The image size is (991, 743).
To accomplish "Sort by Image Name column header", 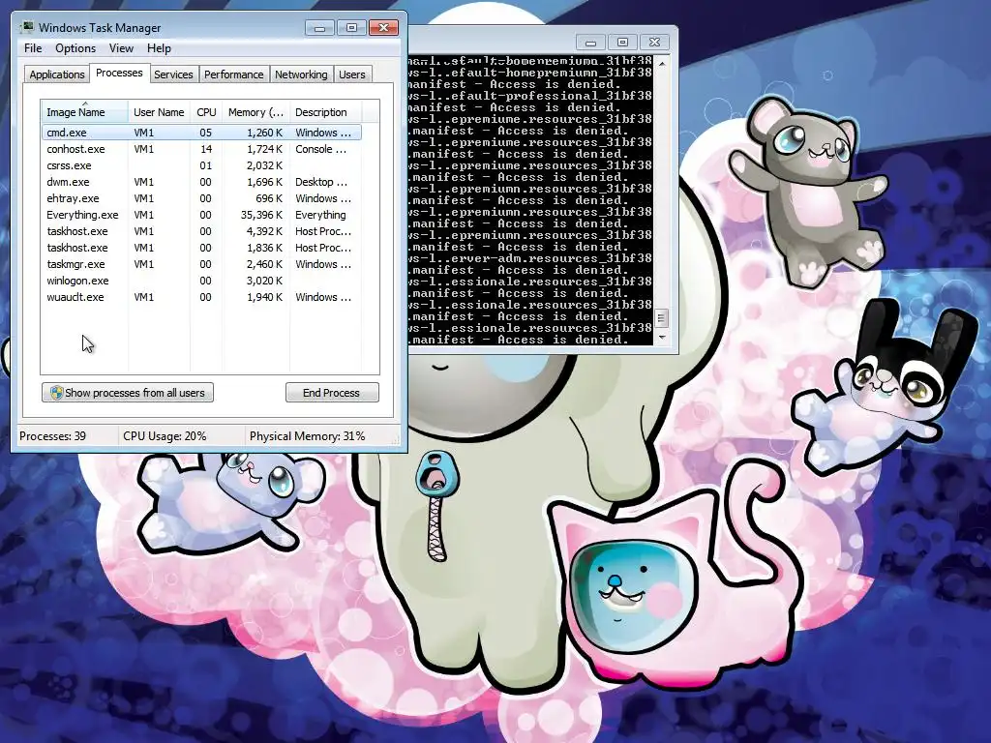I will pos(85,112).
